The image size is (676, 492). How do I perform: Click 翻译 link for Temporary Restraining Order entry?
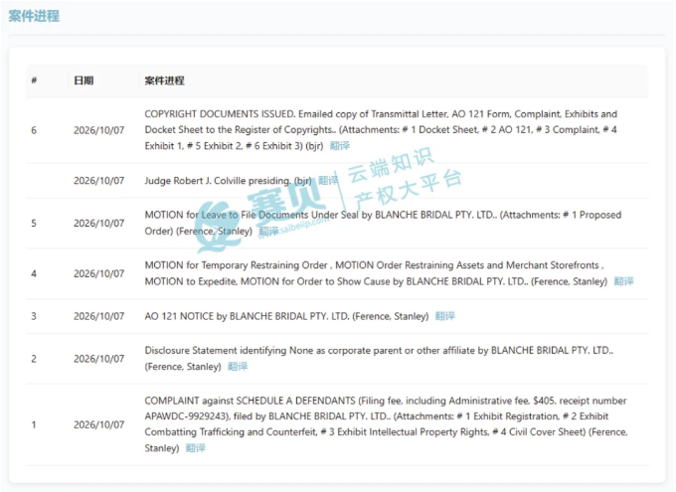pos(623,281)
